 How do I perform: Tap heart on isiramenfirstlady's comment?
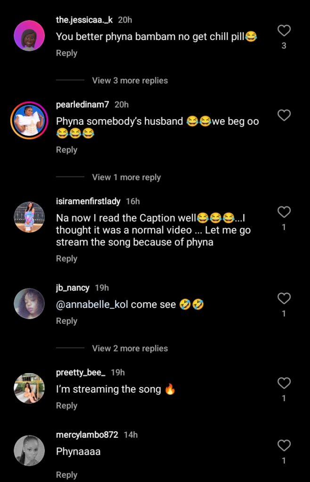284,212
